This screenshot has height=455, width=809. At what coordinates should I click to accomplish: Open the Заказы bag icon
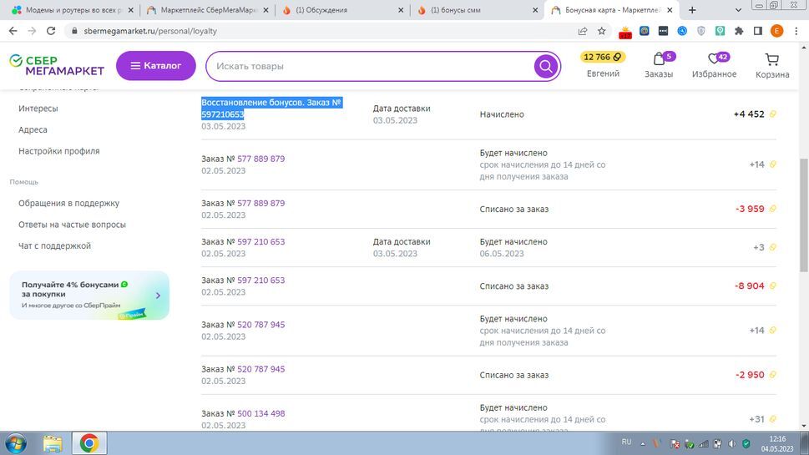pyautogui.click(x=659, y=58)
